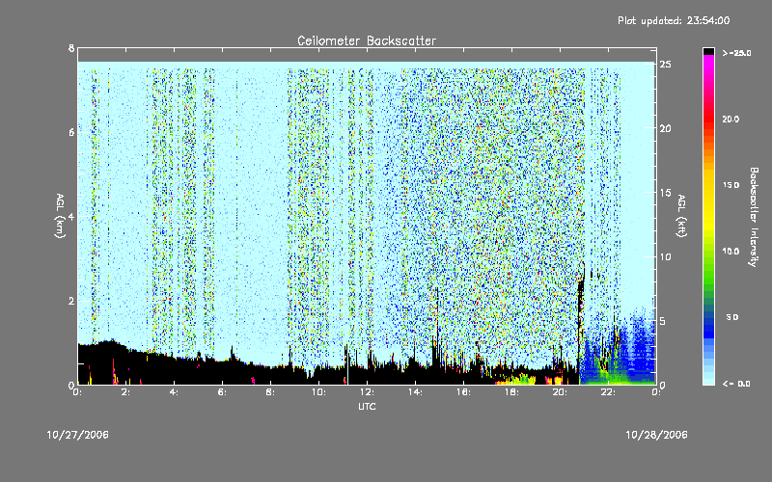Click the right kft axis tick label '25'
The width and height of the screenshot is (772, 482).
point(666,65)
